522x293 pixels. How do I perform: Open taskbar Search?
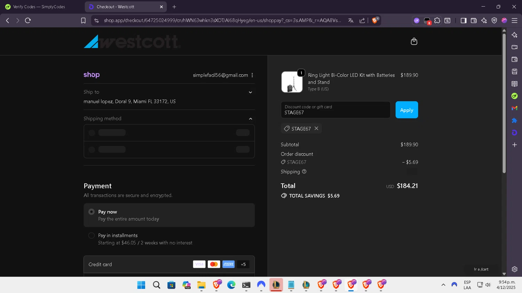[157, 285]
